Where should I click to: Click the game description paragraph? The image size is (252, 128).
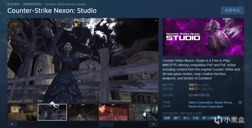pyautogui.click(x=201, y=70)
